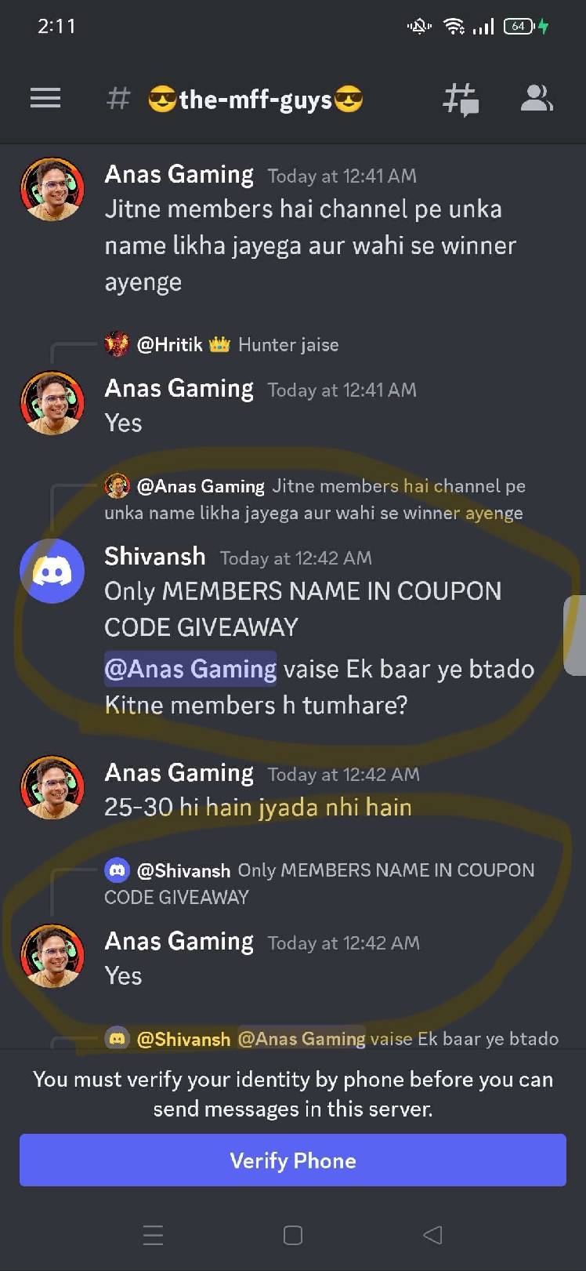The image size is (586, 1271).
Task: Tap small Discord avatar in @Shivansh reply preview
Action: point(117,870)
